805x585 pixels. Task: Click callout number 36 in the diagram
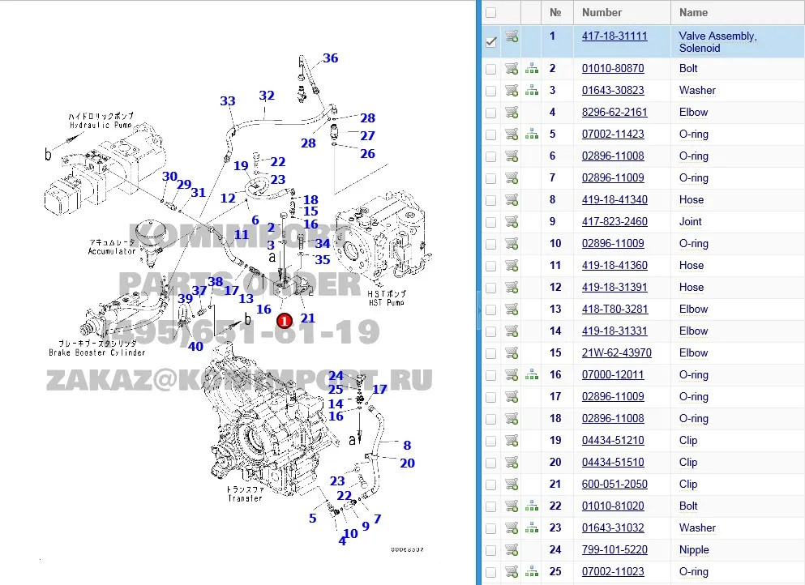(331, 58)
